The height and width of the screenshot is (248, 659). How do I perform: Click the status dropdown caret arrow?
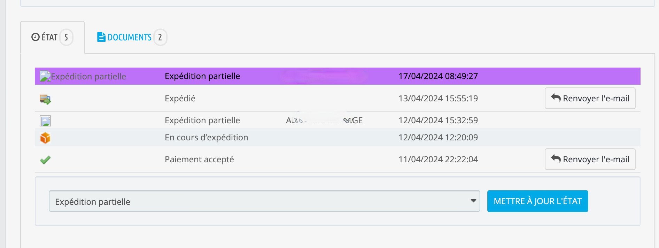(473, 201)
